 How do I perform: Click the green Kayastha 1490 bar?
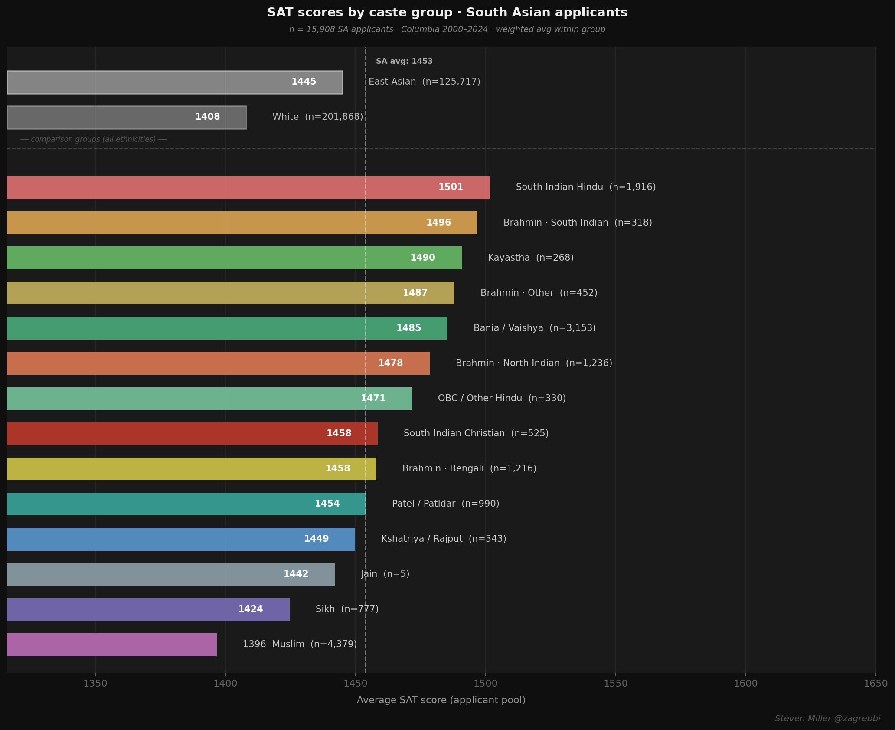click(234, 258)
